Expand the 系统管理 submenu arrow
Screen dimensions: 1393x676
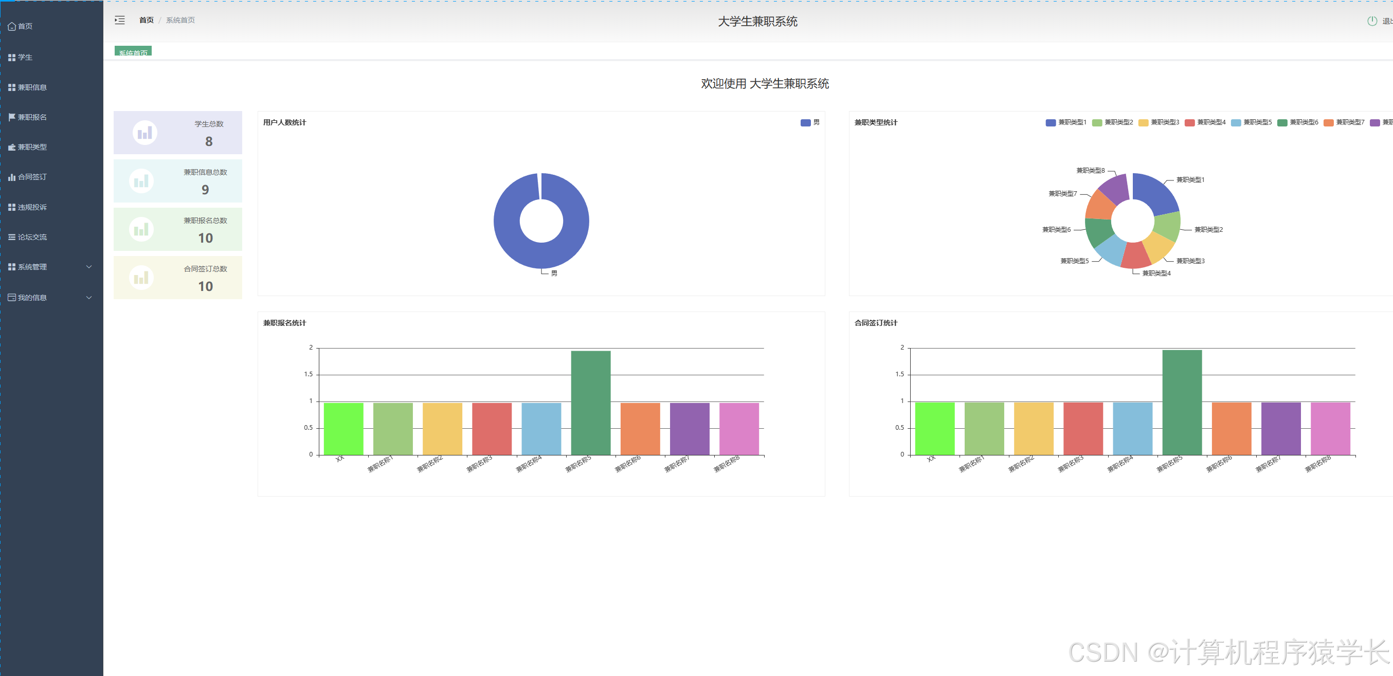point(89,267)
